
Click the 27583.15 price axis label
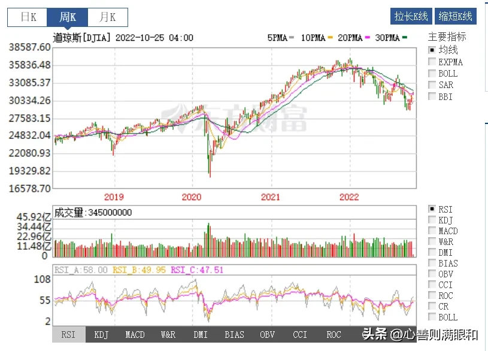pyautogui.click(x=29, y=118)
